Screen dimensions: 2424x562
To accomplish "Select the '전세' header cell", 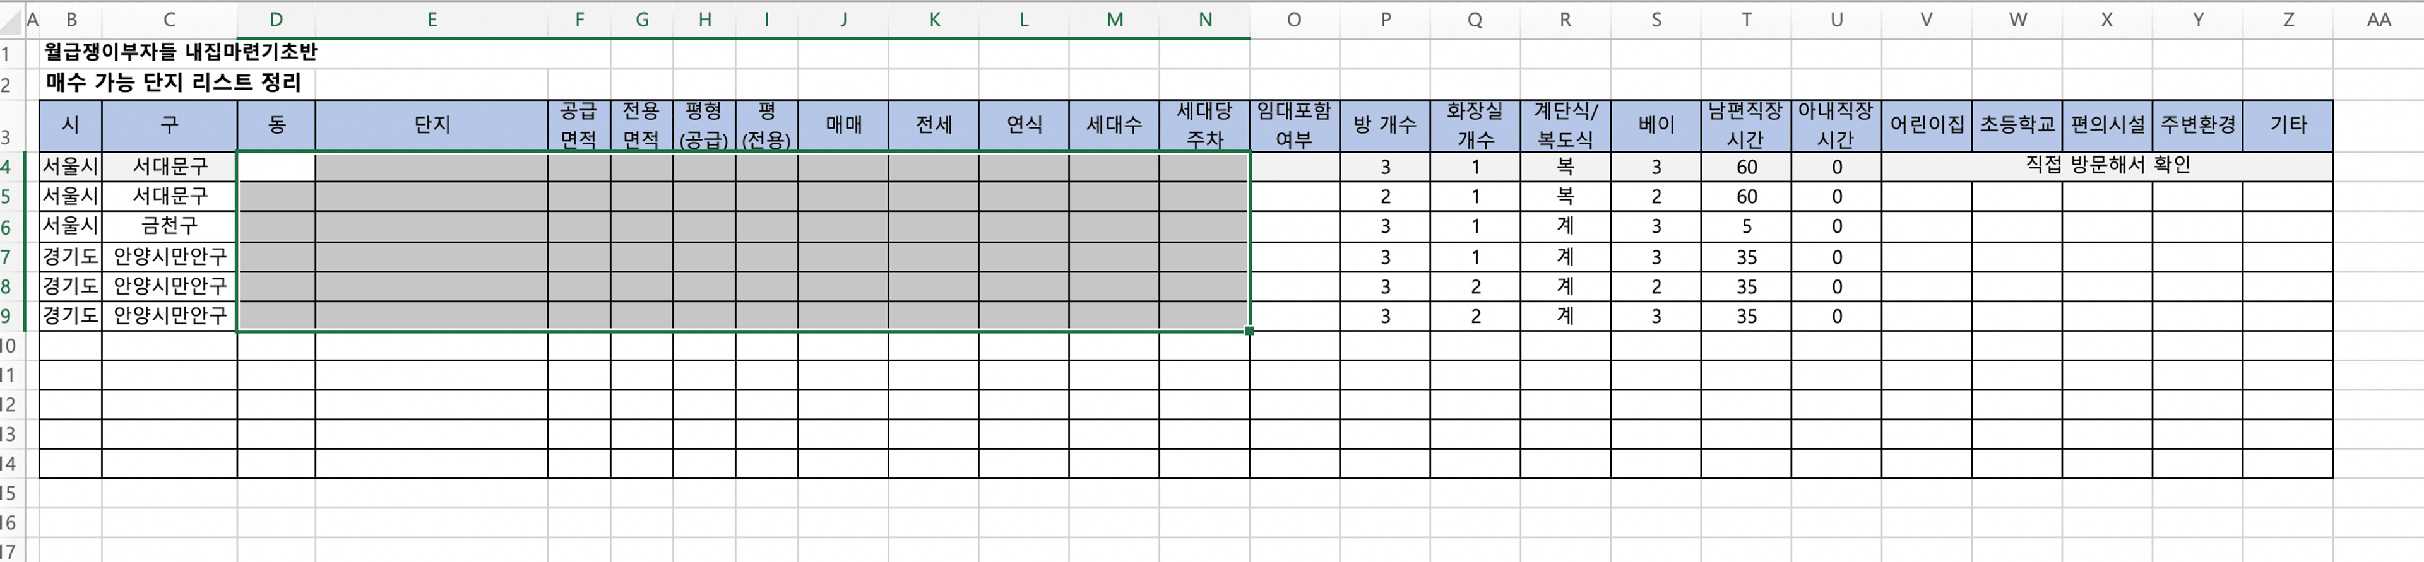I will pos(934,125).
